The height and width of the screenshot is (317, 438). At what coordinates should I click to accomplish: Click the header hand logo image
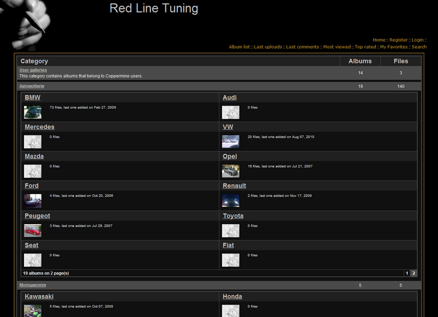[26, 25]
